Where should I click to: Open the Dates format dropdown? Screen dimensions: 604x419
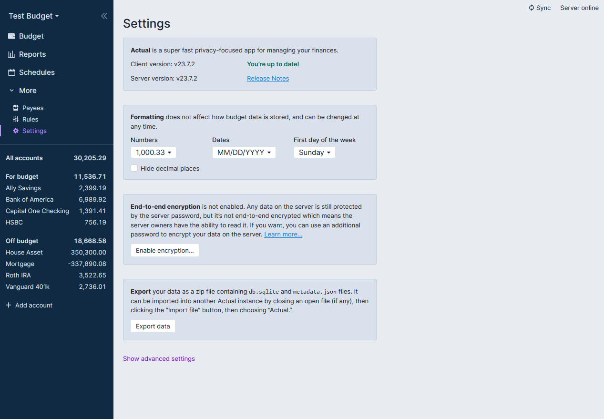pyautogui.click(x=244, y=153)
